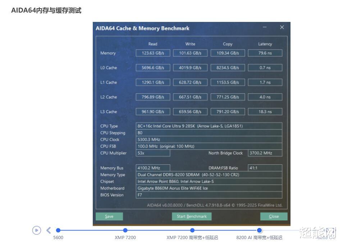343x247 pixels.
Task: Click L1 Cache Read value 1290.1 GB/s
Action: (x=153, y=82)
